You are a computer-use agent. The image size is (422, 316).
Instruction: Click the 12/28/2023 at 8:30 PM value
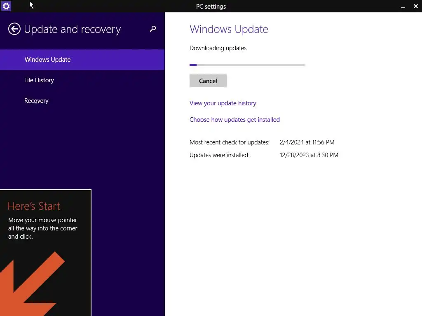point(309,155)
